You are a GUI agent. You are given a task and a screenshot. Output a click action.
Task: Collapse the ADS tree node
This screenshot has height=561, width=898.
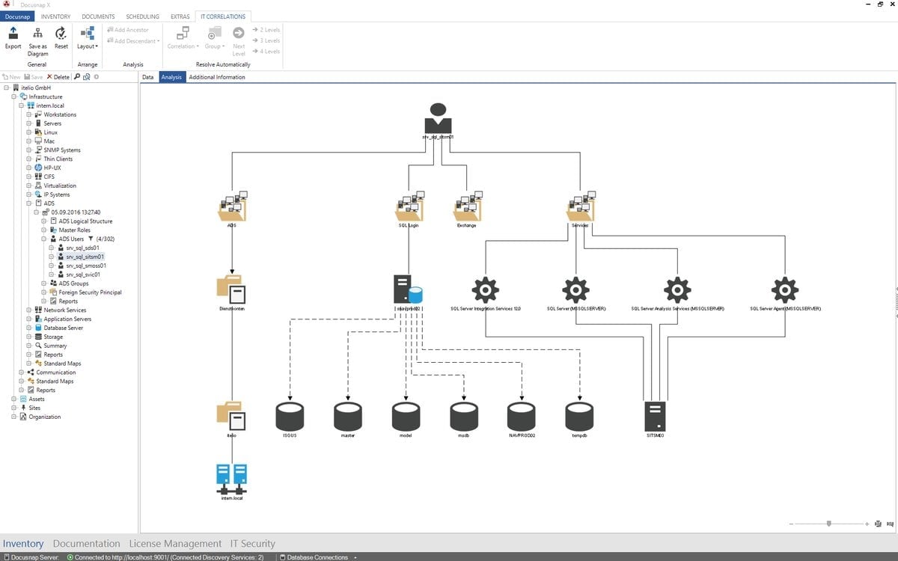28,203
